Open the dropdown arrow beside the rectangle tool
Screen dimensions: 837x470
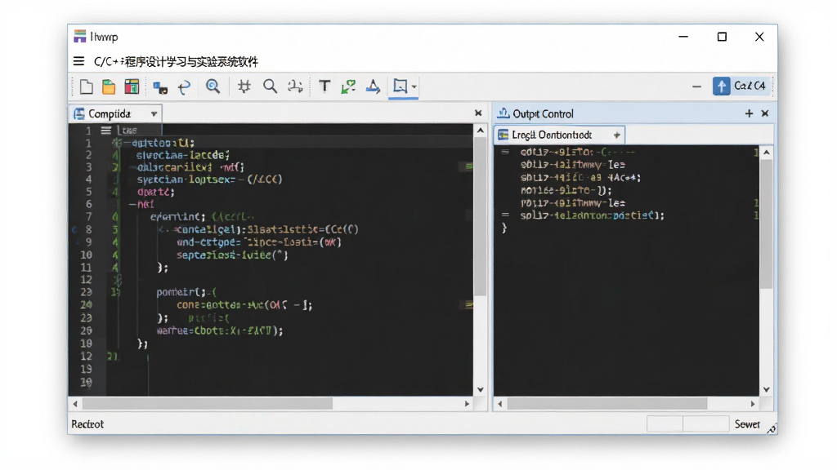tap(414, 86)
